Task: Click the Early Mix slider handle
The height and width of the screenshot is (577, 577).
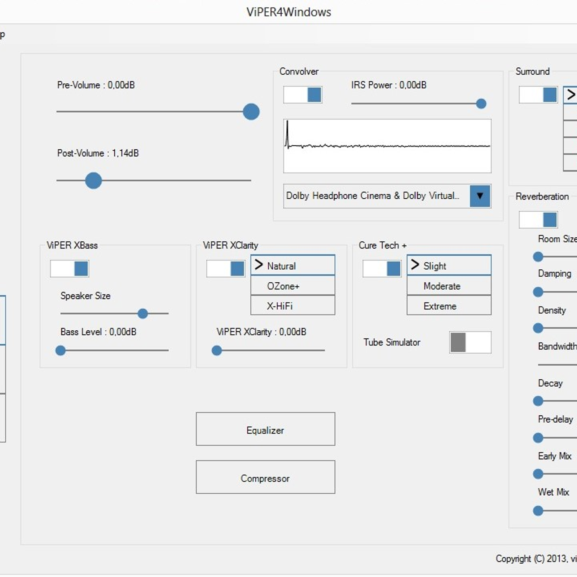Action: click(538, 474)
